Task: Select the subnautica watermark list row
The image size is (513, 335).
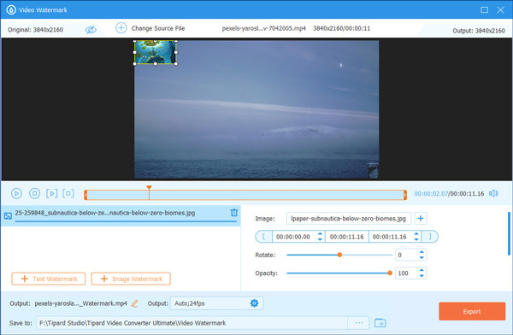Action: [121, 215]
